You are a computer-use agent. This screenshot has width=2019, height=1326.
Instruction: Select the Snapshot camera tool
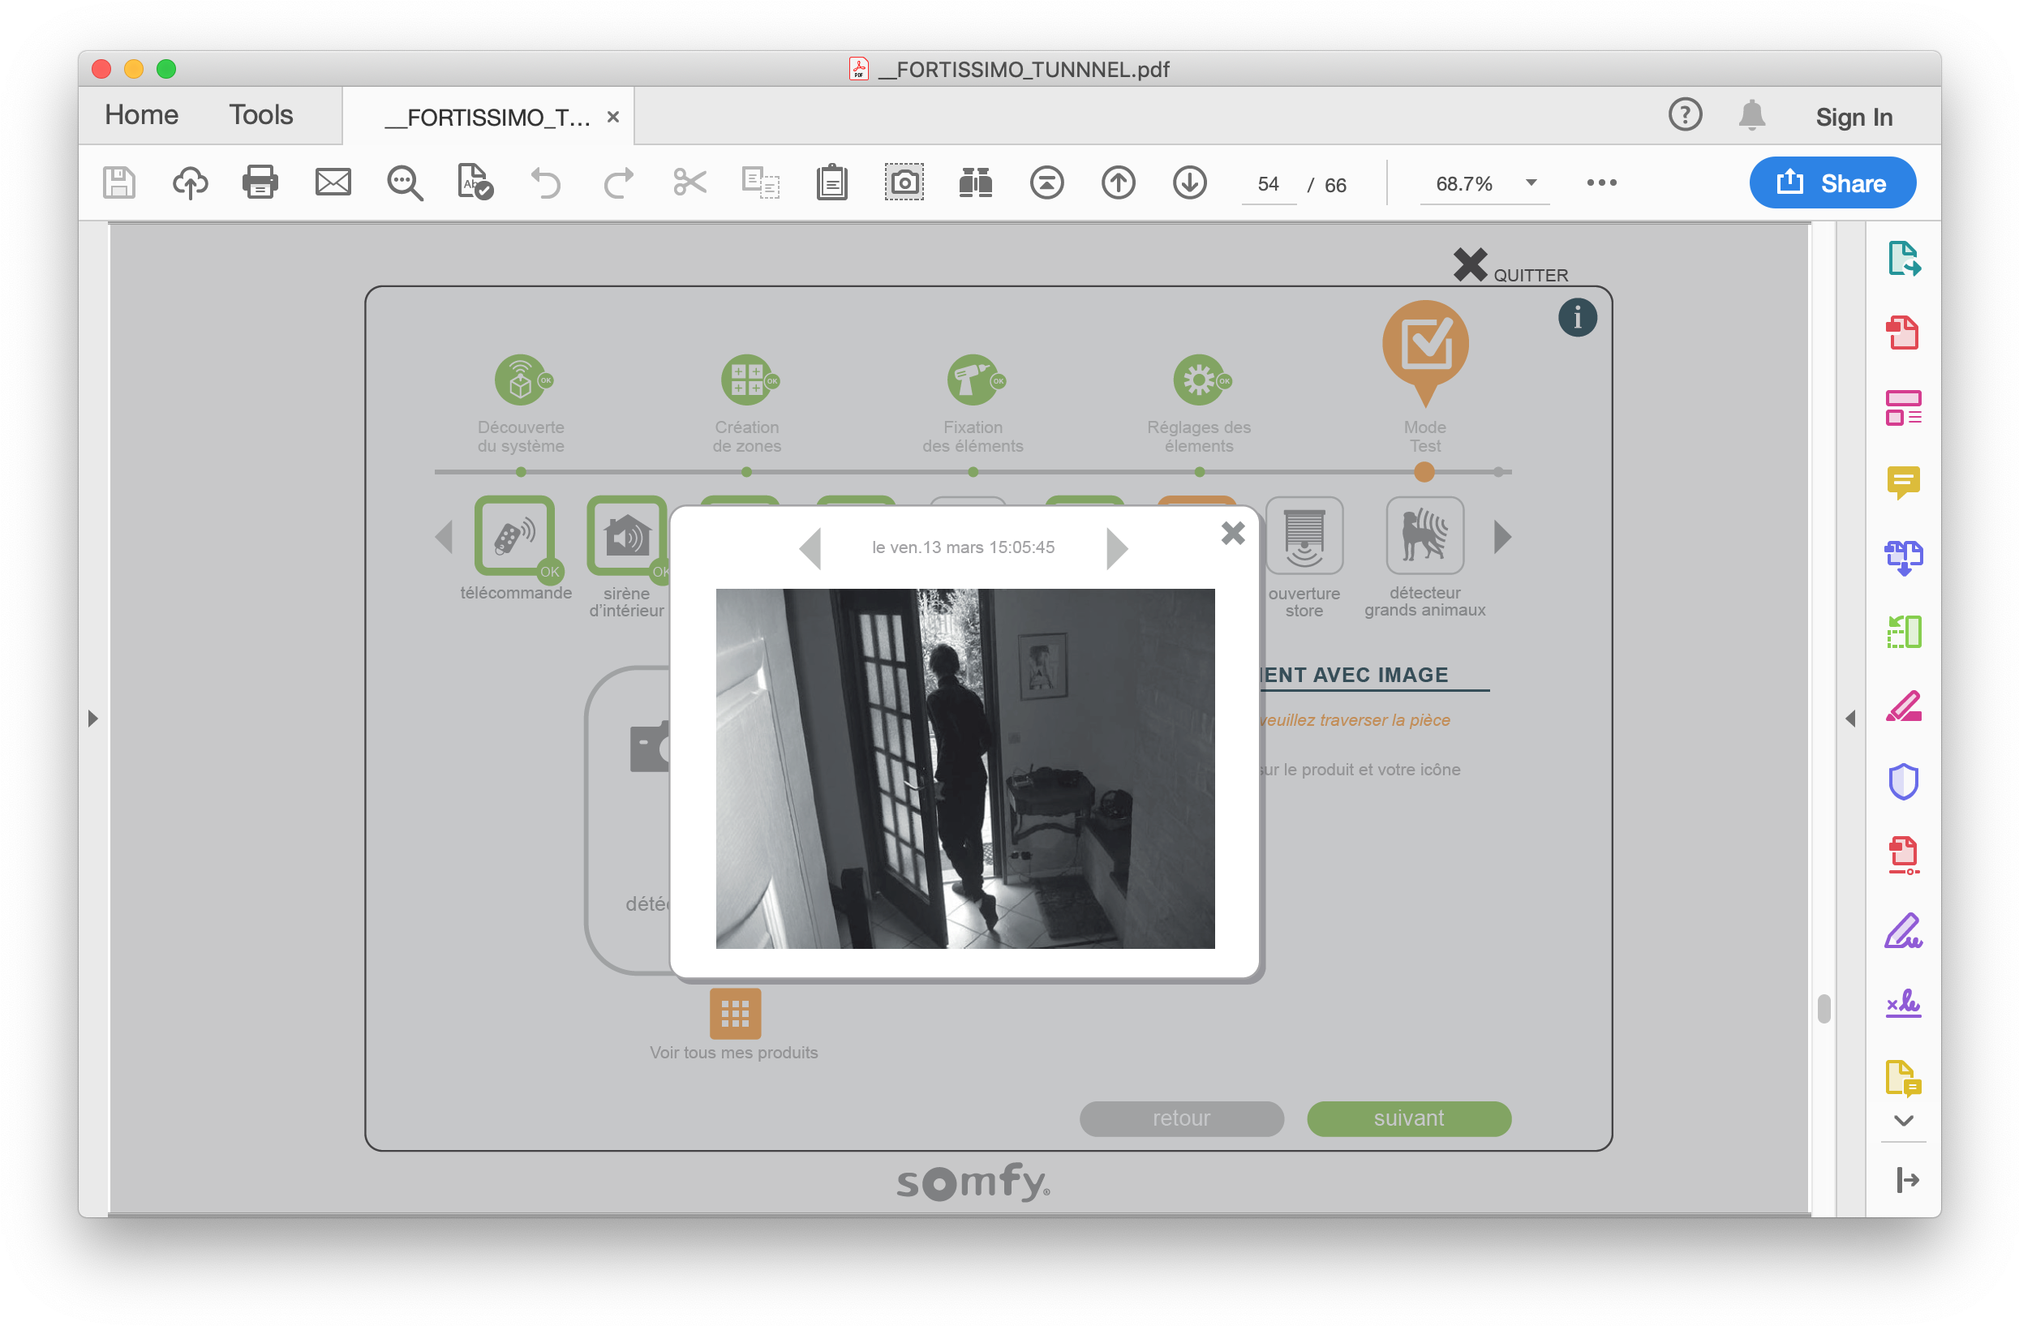coord(904,182)
